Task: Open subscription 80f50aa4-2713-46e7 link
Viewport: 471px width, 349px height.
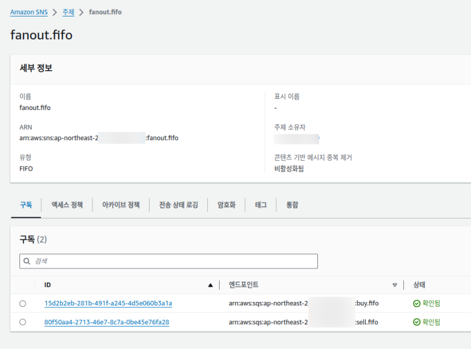Action: [107, 322]
